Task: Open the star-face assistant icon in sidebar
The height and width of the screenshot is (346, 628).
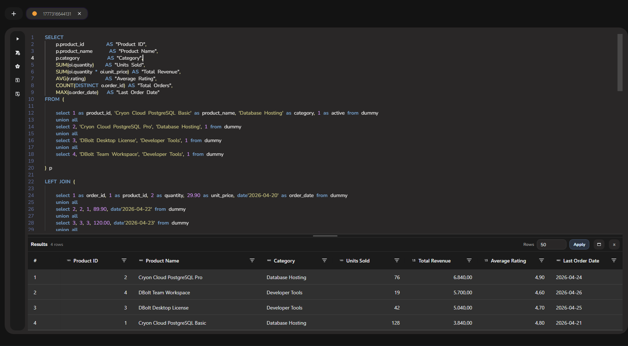Action: click(x=17, y=66)
